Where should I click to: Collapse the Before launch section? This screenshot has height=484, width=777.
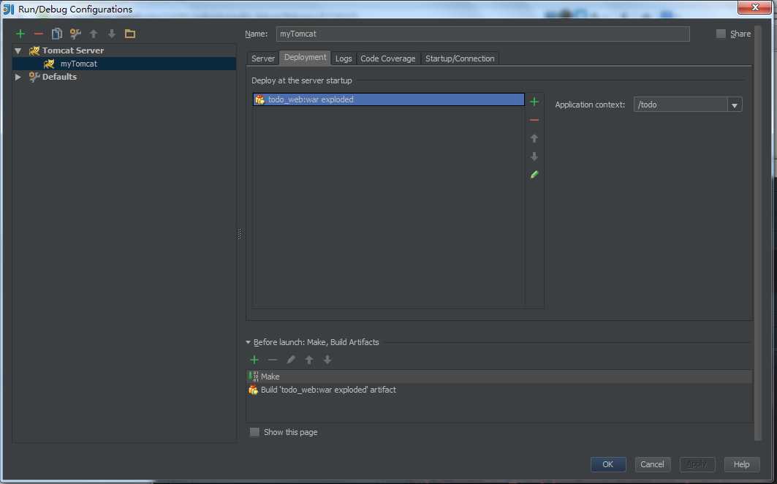point(249,342)
